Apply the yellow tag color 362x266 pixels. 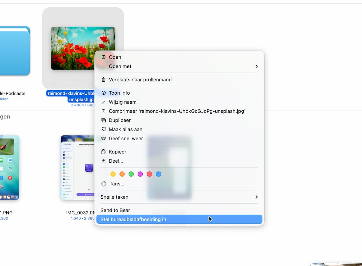coord(113,174)
